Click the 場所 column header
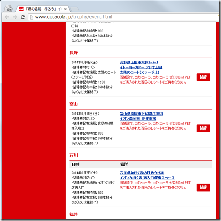 [x=124, y=164]
